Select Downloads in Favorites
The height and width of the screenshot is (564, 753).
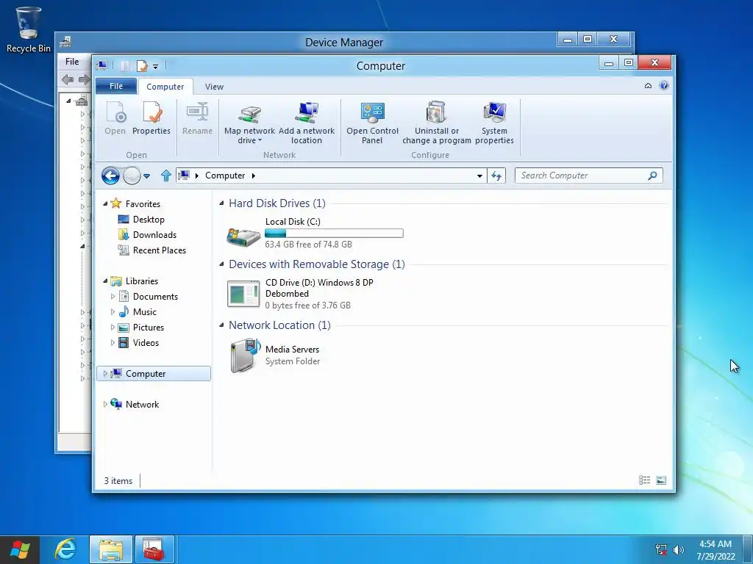tap(154, 234)
